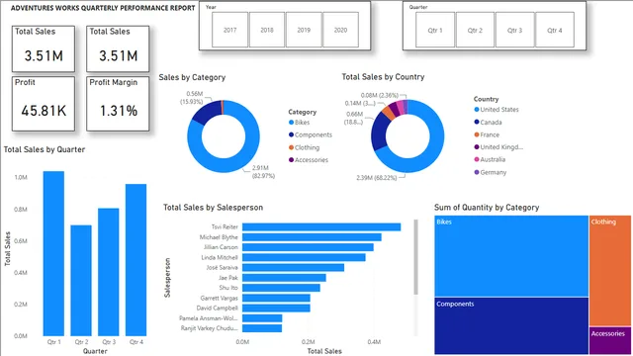The height and width of the screenshot is (356, 633).
Task: Click the France legend entry
Action: (x=487, y=134)
